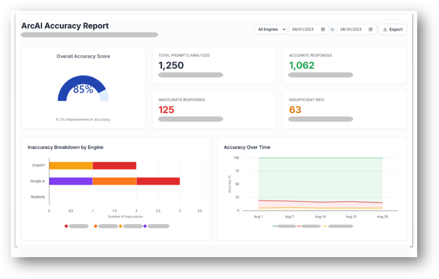
Task: Click the red ChatGPT bar segment
Action: [x=114, y=166]
